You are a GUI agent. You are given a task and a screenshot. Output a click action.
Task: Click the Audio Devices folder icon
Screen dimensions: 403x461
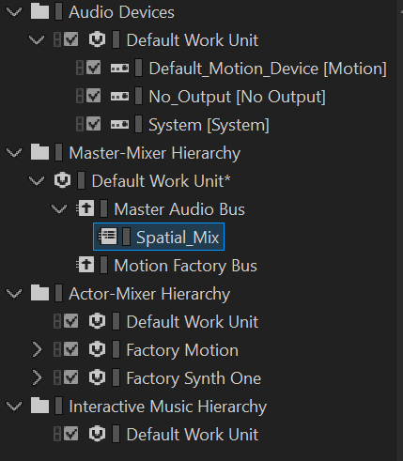pyautogui.click(x=39, y=12)
